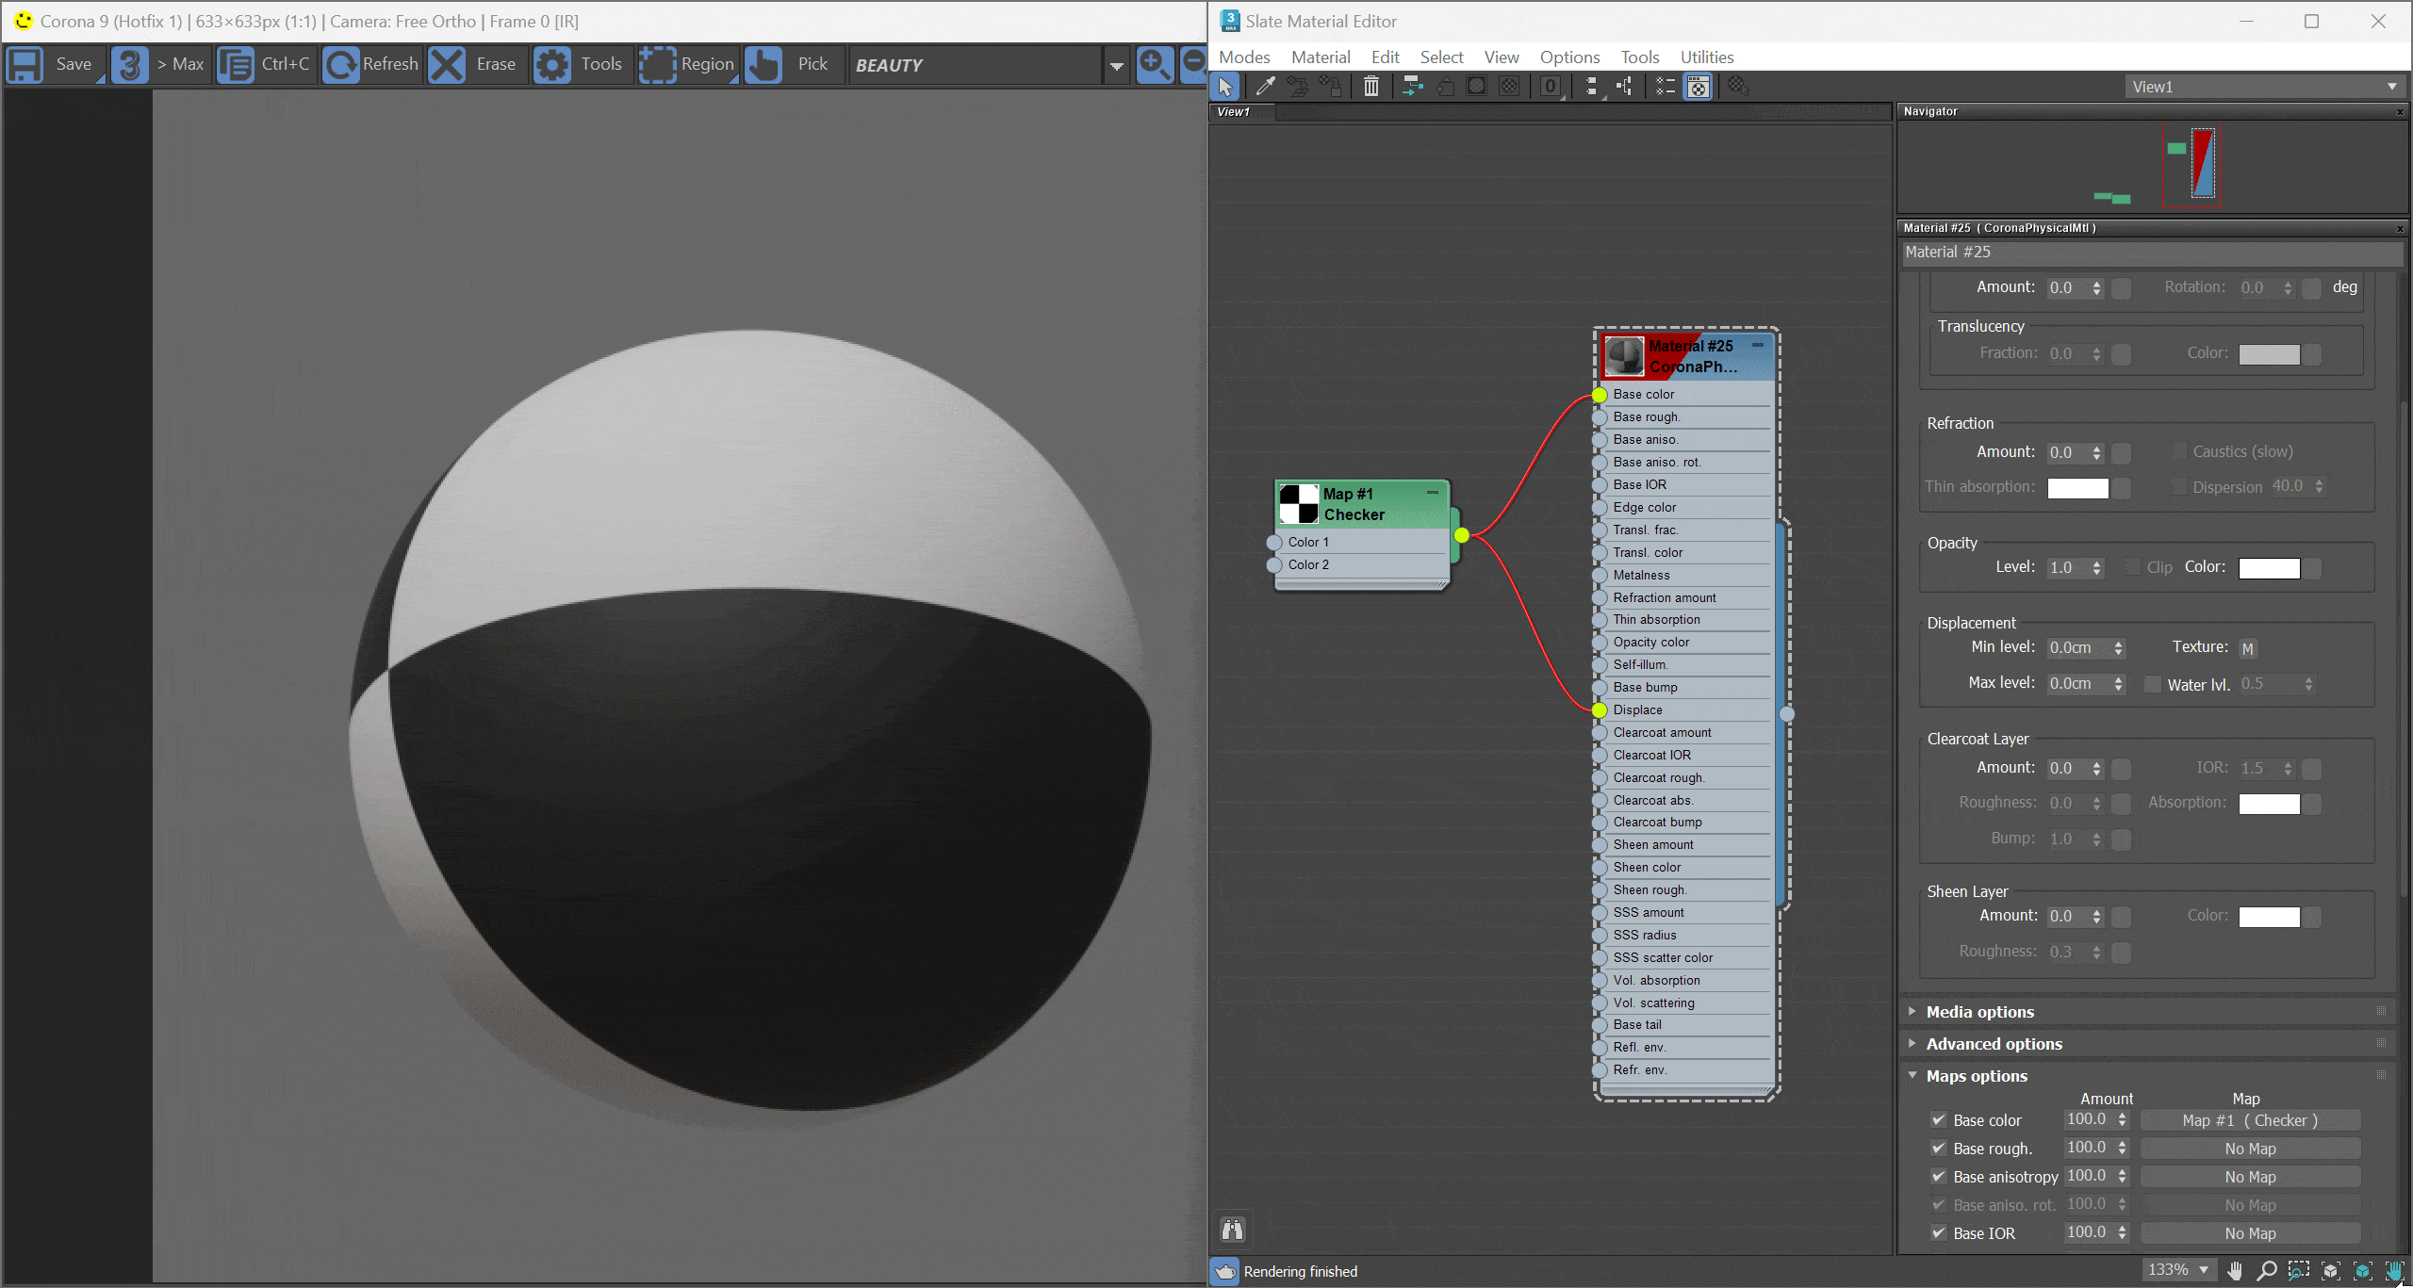
Task: Toggle Material/Map Browser list icon
Action: point(1665,87)
